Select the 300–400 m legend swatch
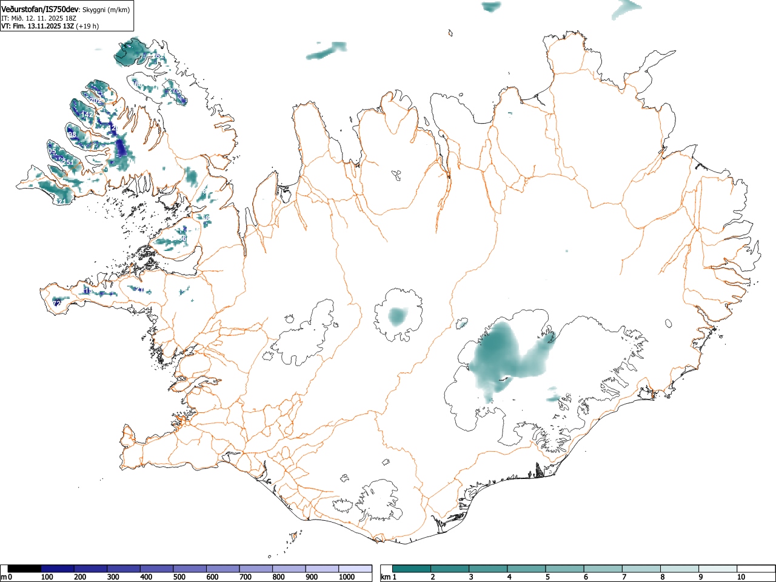 click(x=124, y=569)
